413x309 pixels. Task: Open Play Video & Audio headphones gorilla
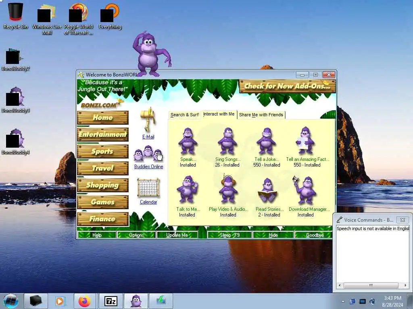pyautogui.click(x=228, y=189)
